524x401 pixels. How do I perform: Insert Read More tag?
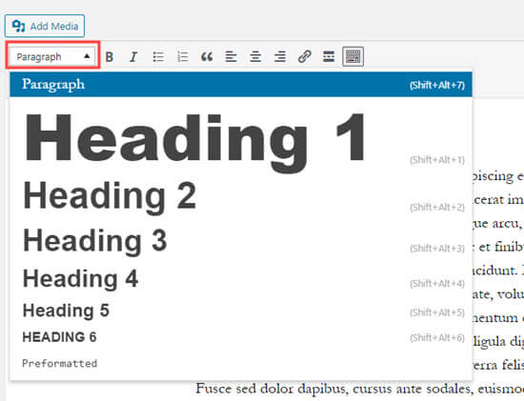329,57
